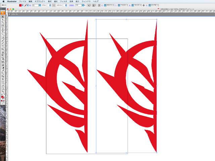This screenshot has width=215, height=161.
Task: Click the H height value field
Action: (x=155, y=5)
